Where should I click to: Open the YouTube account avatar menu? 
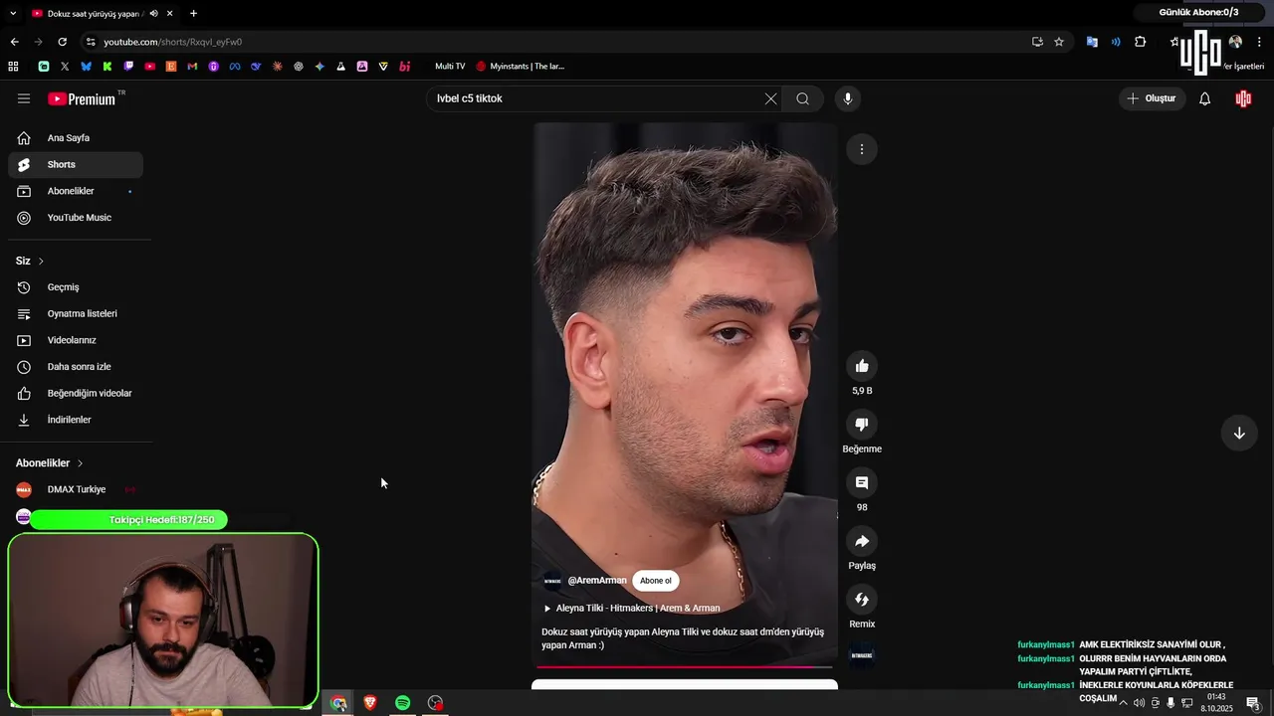(1243, 98)
